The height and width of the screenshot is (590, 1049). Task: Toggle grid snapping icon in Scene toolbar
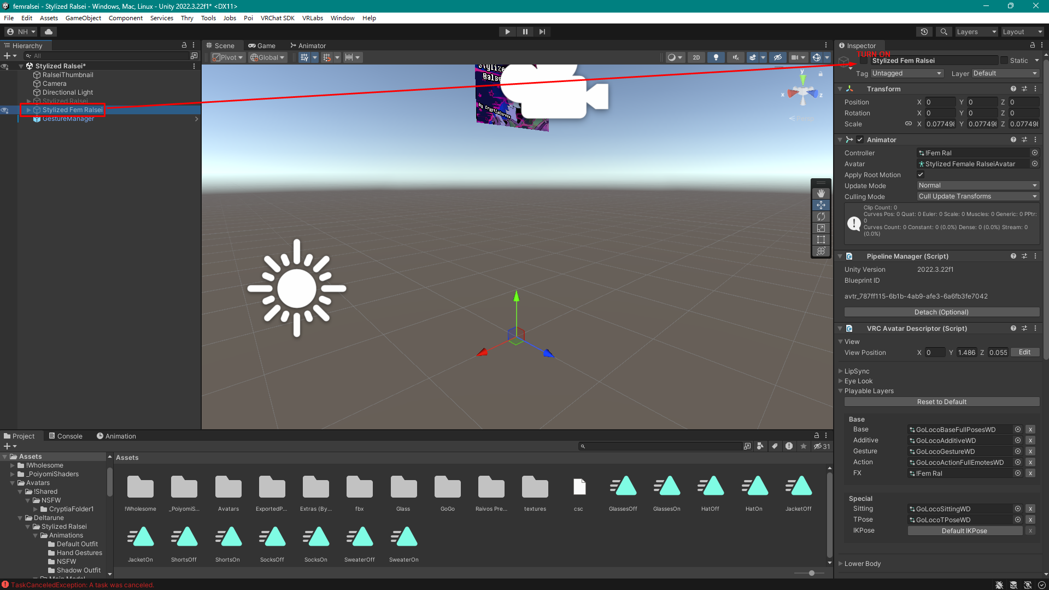point(327,57)
